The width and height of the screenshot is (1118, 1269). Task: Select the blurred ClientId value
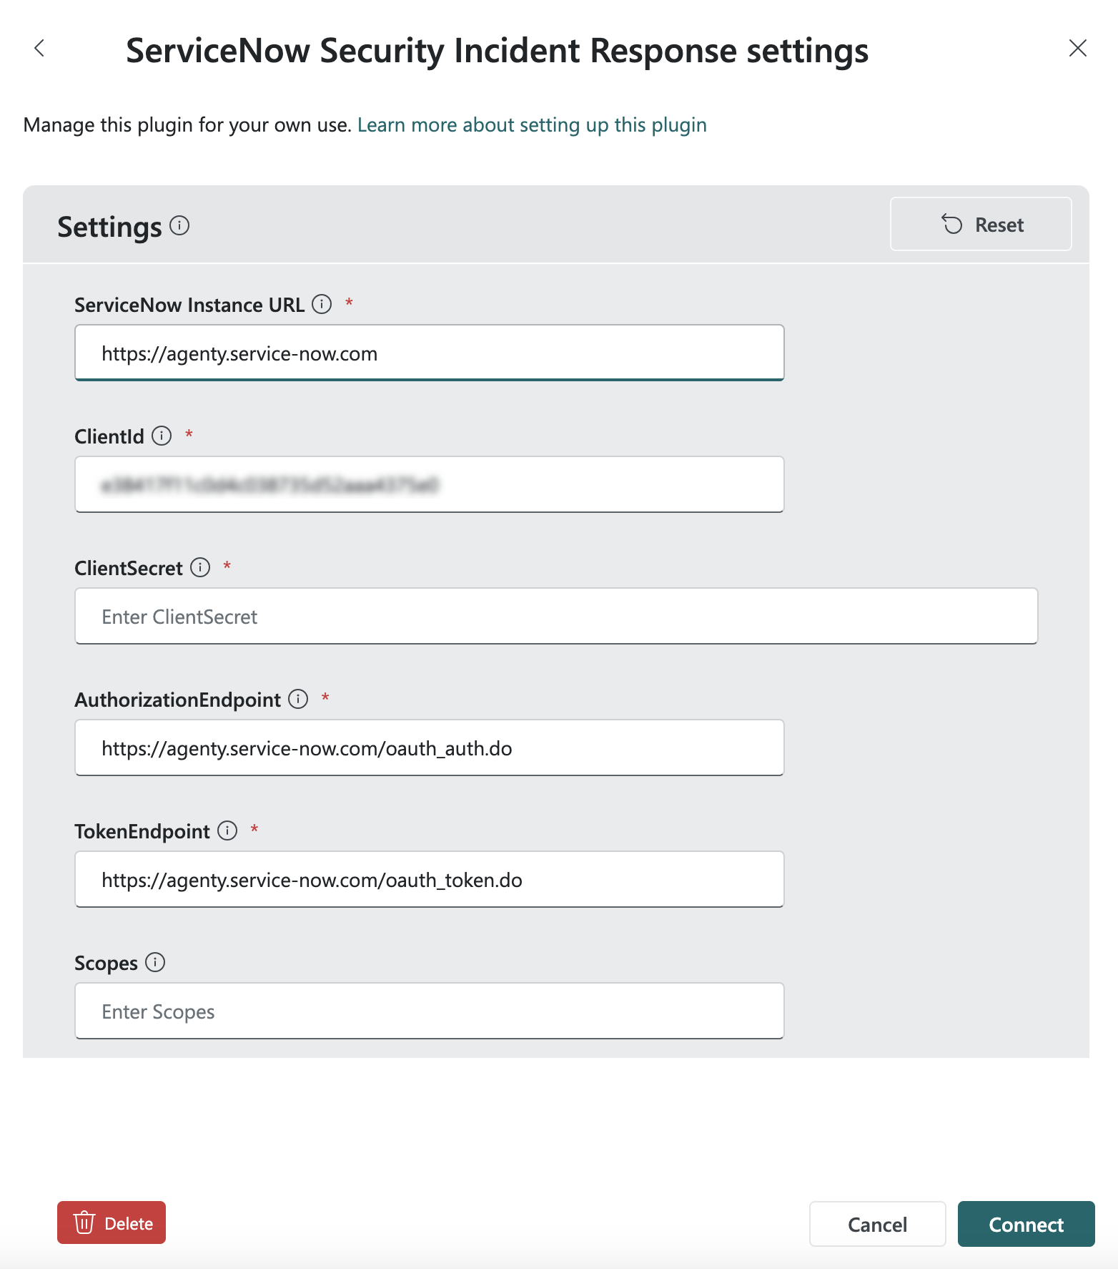point(429,484)
